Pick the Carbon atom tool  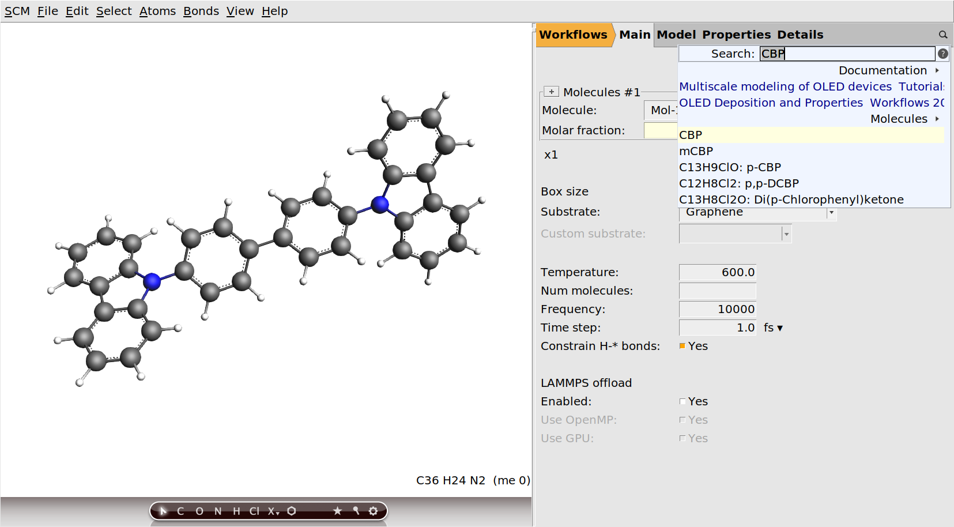pos(180,511)
